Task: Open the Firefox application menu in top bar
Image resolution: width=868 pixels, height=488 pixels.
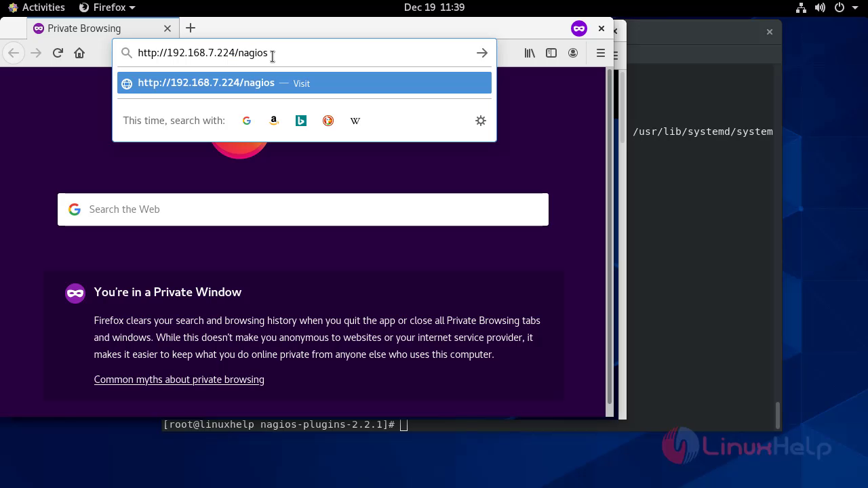Action: (107, 7)
